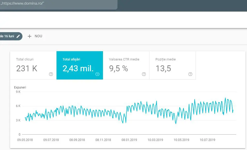Screen dimensions: 247x150
Task: Click the domina.ro search field
Action: pyautogui.click(x=58, y=4)
